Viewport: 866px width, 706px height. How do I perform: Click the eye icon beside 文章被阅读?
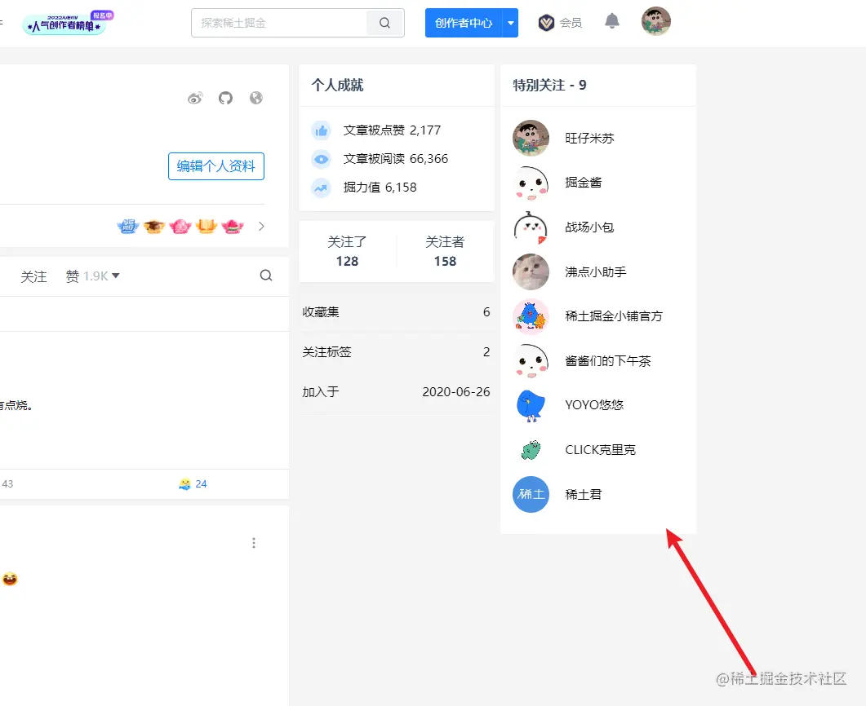pyautogui.click(x=322, y=160)
